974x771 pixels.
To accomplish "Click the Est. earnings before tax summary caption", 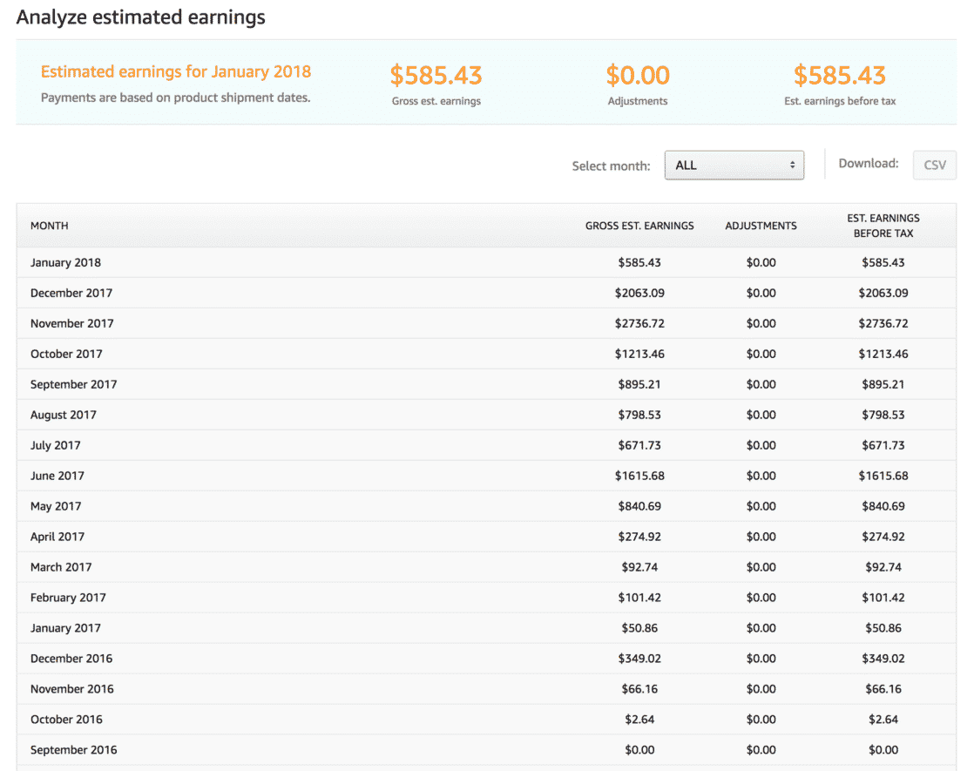I will click(840, 101).
